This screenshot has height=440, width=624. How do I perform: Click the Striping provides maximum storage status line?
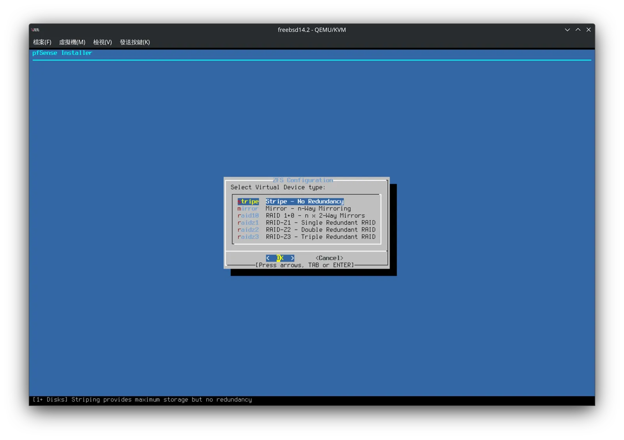pos(142,399)
